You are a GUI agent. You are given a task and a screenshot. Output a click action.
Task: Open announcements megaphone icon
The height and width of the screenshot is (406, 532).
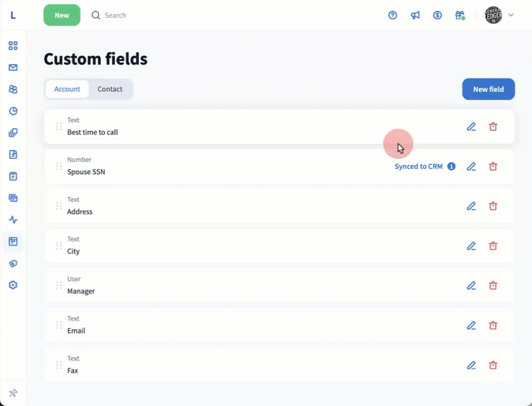(415, 15)
